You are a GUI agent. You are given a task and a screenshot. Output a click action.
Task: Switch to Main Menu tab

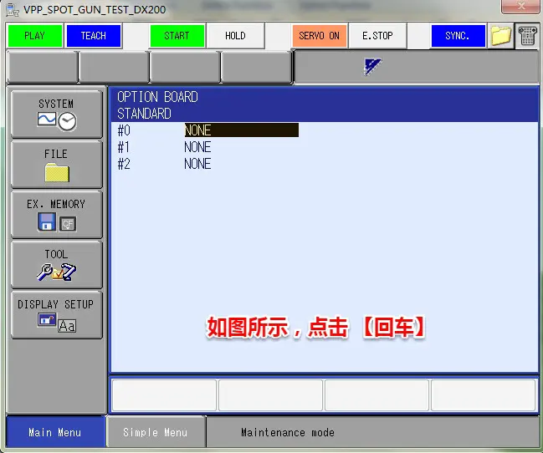click(x=55, y=432)
